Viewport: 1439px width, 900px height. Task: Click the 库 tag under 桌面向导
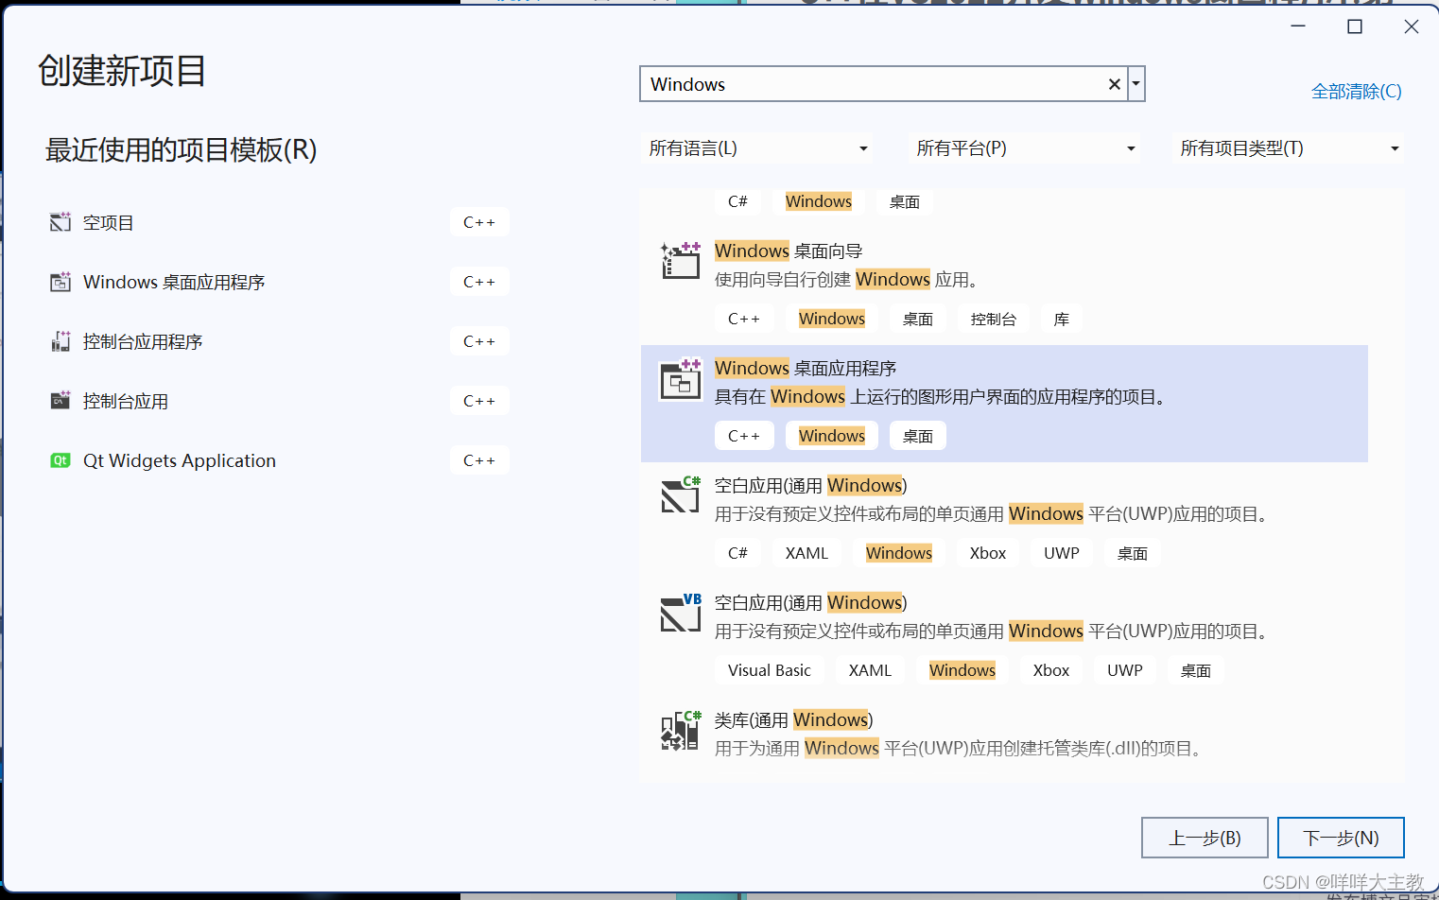pos(1062,319)
